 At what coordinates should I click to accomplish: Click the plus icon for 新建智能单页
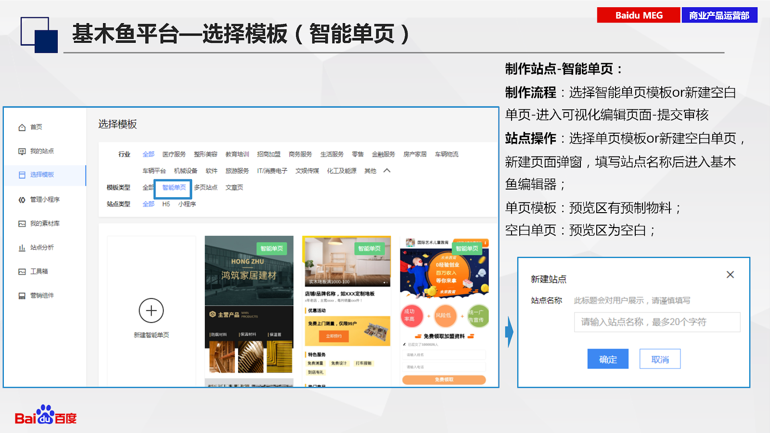click(151, 311)
